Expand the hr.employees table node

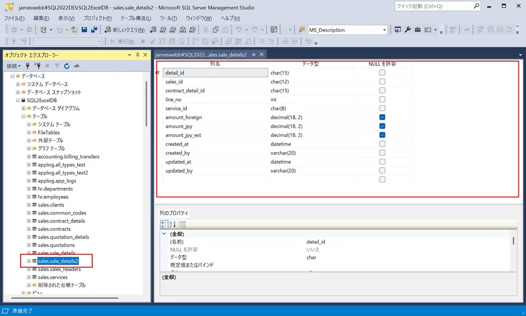[29, 197]
